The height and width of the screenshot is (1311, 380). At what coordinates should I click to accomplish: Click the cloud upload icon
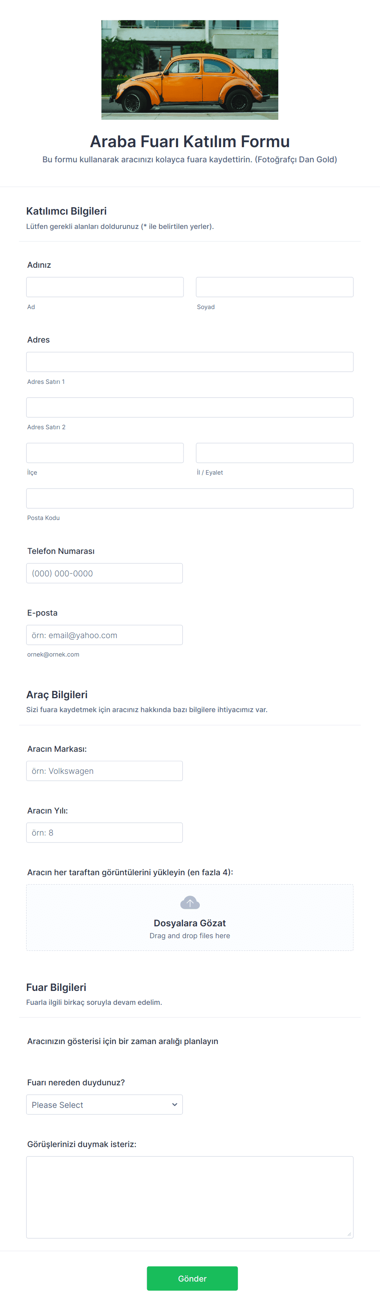coord(190,903)
